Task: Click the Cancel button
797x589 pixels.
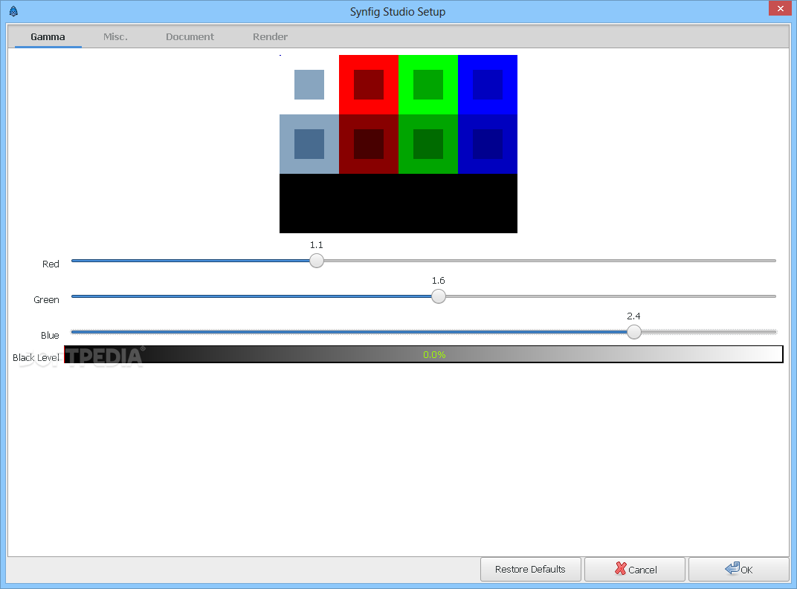Action: click(635, 569)
